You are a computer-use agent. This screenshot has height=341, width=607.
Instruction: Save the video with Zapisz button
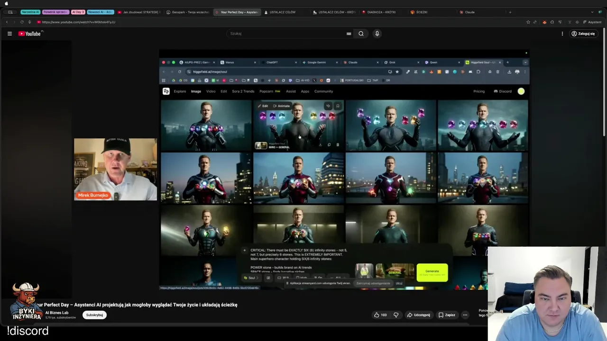click(447, 315)
